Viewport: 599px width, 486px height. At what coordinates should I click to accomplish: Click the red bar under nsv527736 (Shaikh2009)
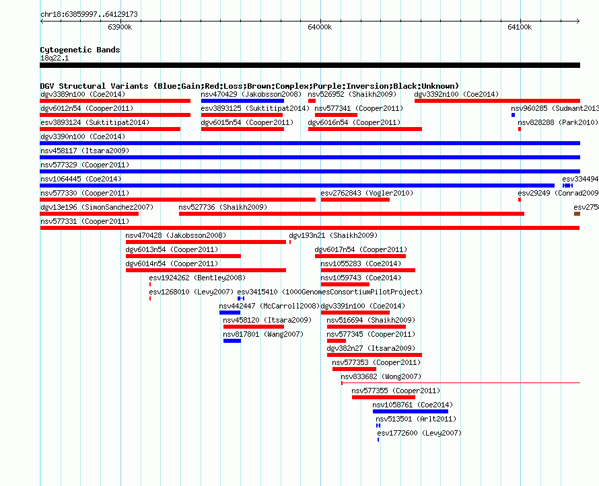click(x=351, y=214)
